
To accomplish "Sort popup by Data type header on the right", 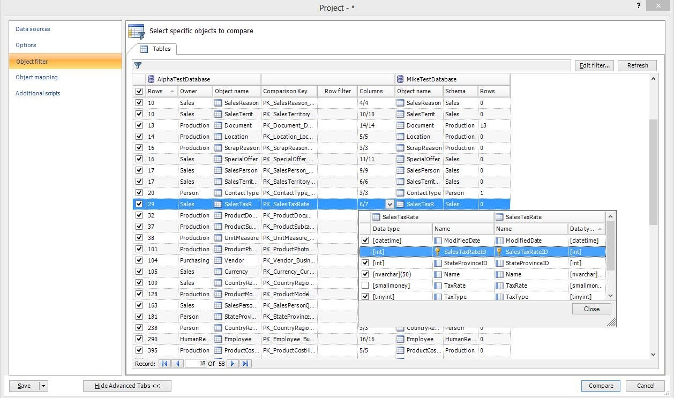I will click(587, 229).
